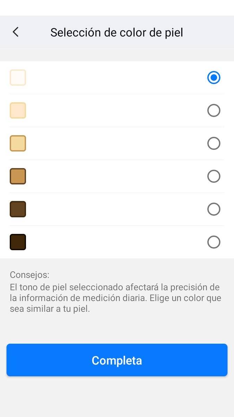Choose the pale peach skin tone swatch
Screen dimensions: 234x417
point(18,111)
